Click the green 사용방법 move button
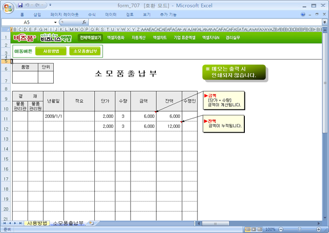This screenshot has height=233, width=329. [x=51, y=51]
